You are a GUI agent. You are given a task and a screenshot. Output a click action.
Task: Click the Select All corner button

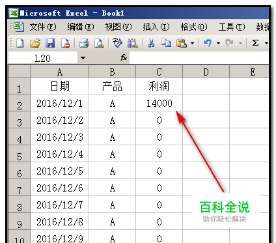coord(19,72)
